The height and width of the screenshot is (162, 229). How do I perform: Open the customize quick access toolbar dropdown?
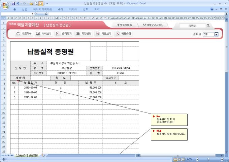[47, 3]
